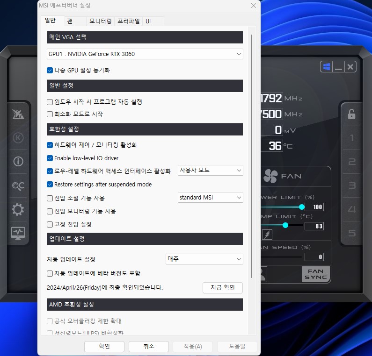Click the 2024/April/26(Friday) last check text
The width and height of the screenshot is (372, 356).
click(105, 287)
